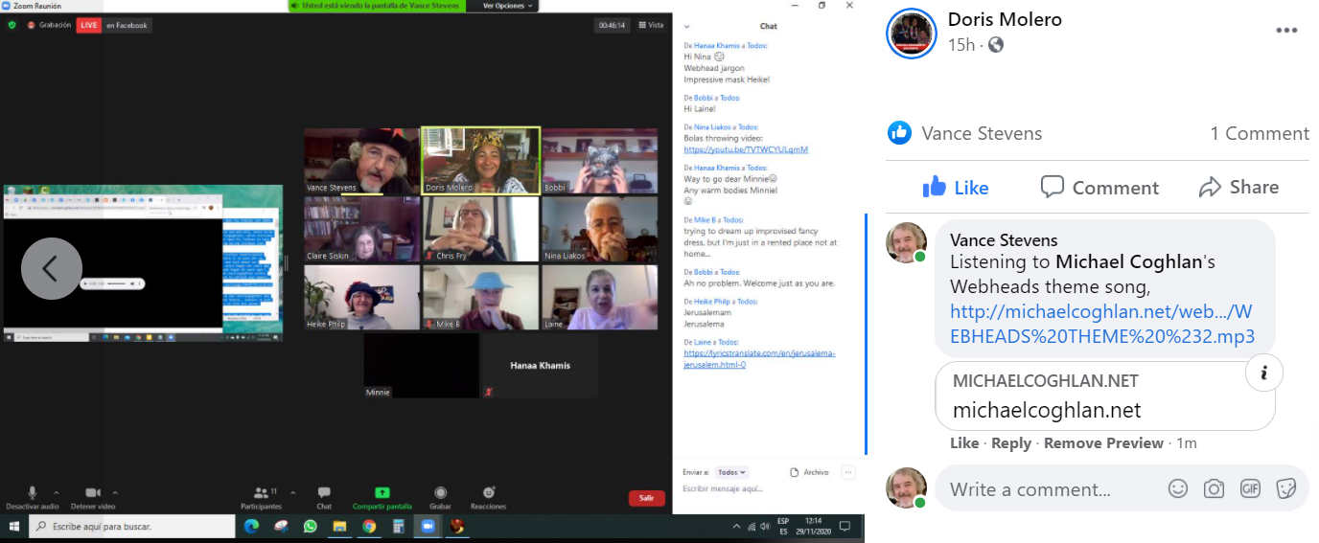Click the Write a comment input field
Image resolution: width=1319 pixels, height=543 pixels.
coord(1045,489)
